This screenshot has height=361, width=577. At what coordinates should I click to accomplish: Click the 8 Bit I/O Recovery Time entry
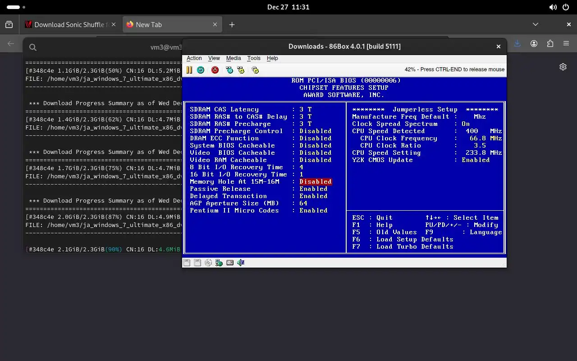click(x=247, y=167)
